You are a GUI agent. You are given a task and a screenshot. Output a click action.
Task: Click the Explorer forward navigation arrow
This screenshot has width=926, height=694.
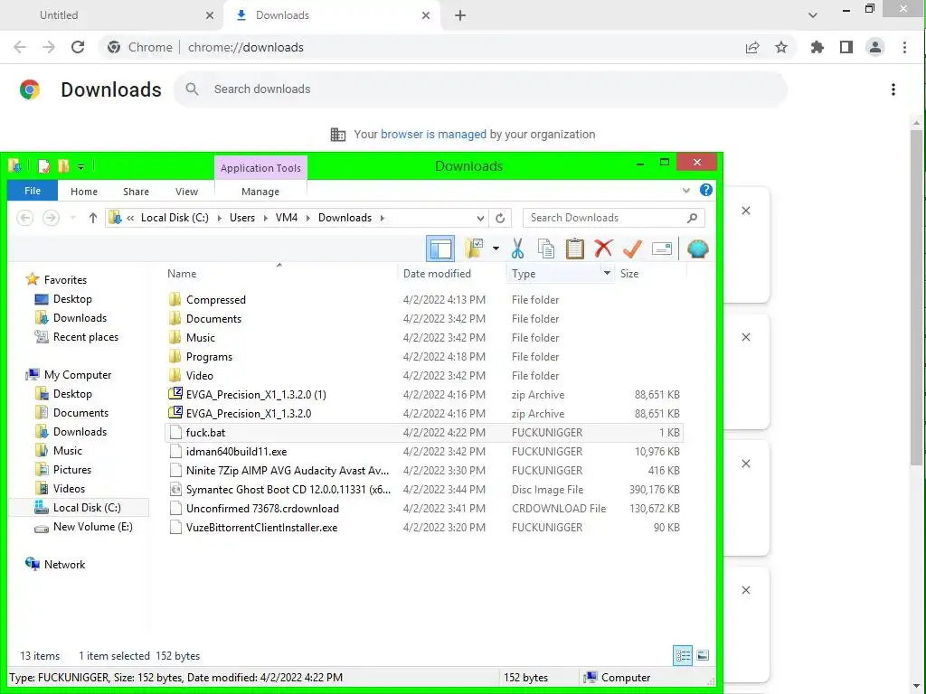coord(52,218)
